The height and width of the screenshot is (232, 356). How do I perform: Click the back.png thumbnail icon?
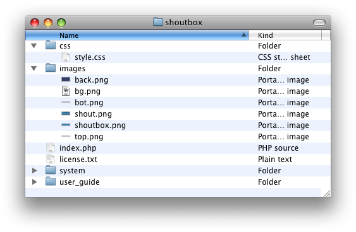coord(66,79)
